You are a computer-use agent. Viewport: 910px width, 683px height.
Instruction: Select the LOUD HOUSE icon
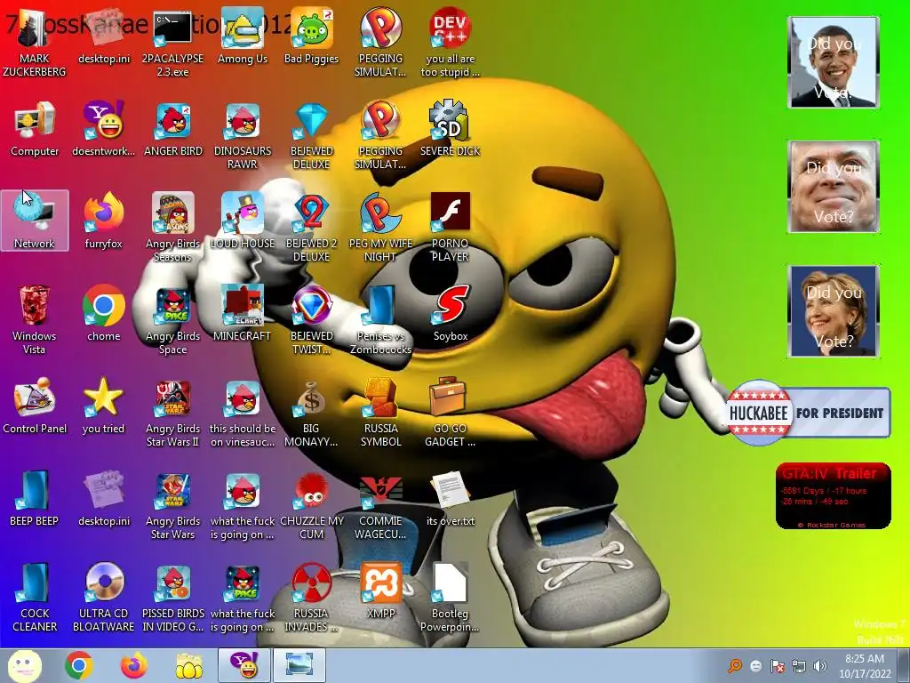[x=242, y=221]
